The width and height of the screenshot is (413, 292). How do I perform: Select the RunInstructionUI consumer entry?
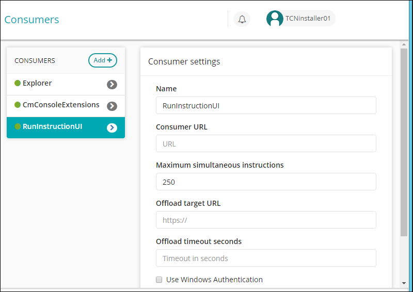tap(52, 126)
